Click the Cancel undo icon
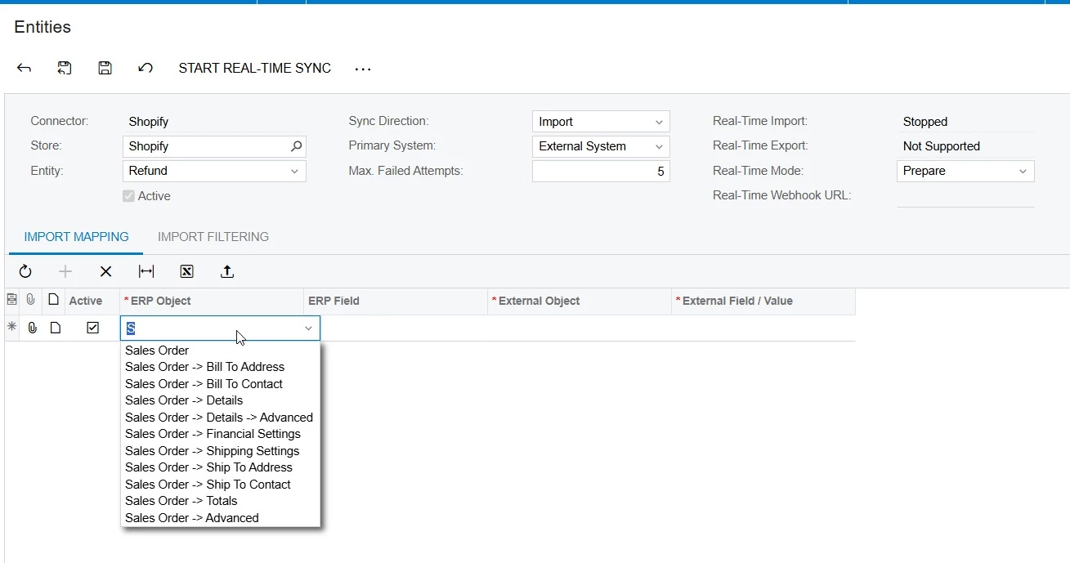 (146, 69)
